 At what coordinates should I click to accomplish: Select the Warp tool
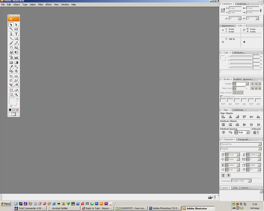(x=11, y=52)
